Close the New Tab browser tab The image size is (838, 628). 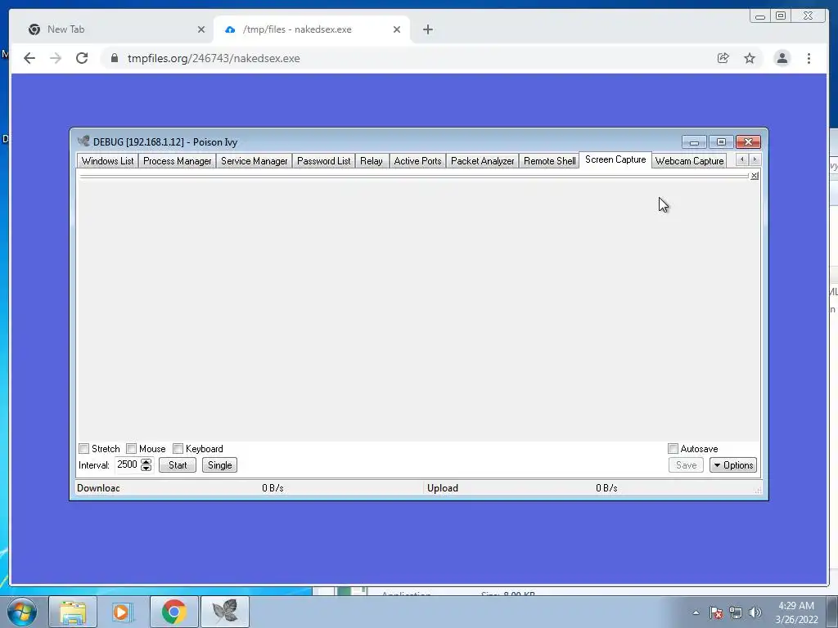201,30
